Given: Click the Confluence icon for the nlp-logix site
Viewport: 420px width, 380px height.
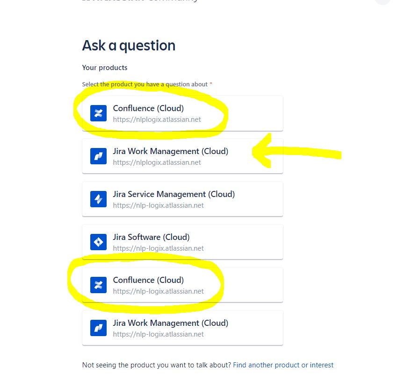Looking at the screenshot, I should [98, 285].
